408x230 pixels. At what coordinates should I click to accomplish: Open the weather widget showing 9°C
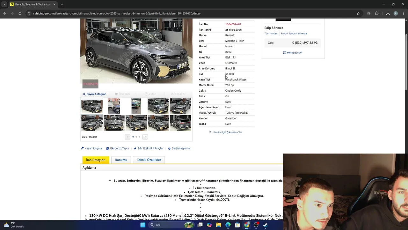tap(14, 225)
